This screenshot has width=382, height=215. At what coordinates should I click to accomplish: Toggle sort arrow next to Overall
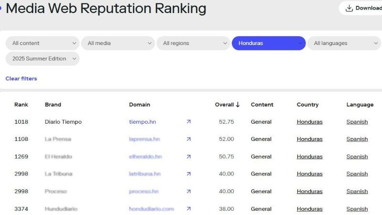(238, 105)
